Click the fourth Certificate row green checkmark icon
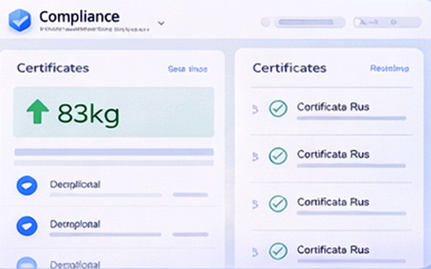The image size is (431, 269). click(278, 251)
